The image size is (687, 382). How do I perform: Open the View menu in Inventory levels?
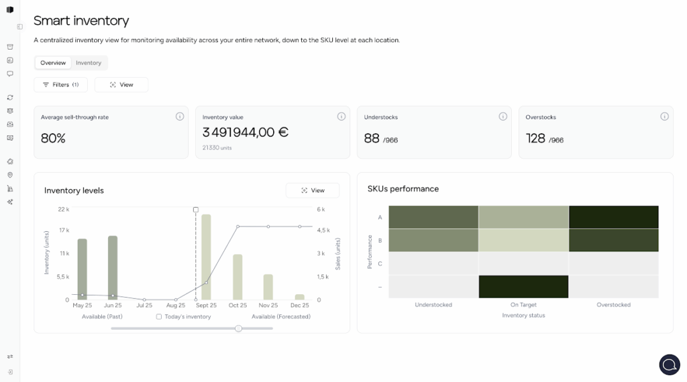click(313, 190)
